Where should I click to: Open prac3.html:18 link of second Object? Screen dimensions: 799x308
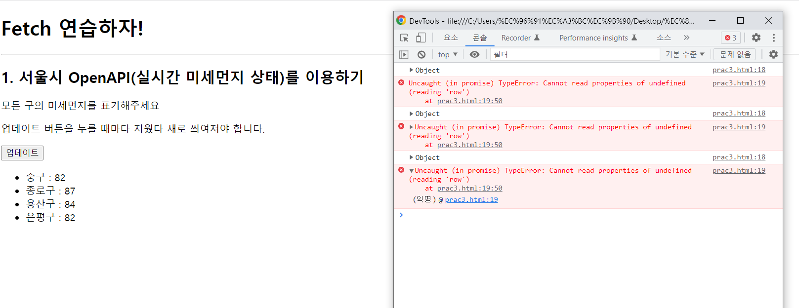[739, 114]
